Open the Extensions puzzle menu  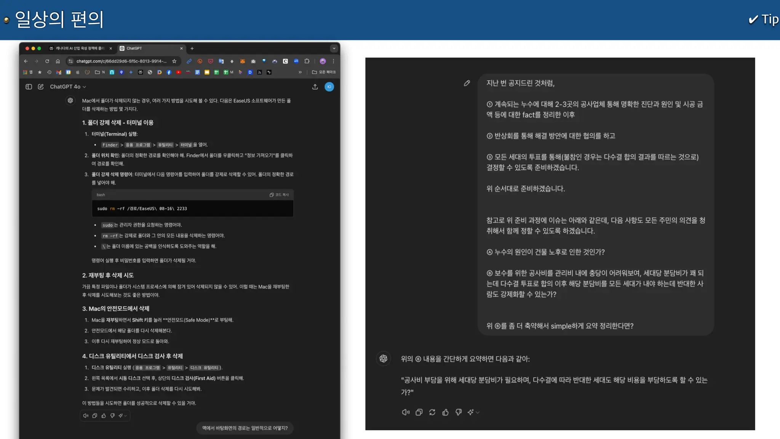307,61
